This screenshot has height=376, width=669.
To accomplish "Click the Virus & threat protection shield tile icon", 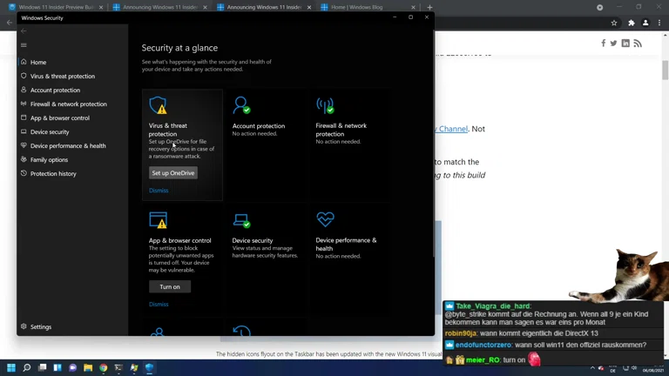I will (x=158, y=104).
